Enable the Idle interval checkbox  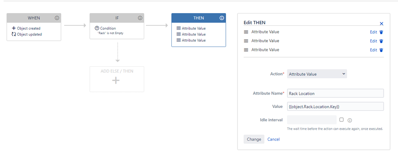tap(341, 119)
